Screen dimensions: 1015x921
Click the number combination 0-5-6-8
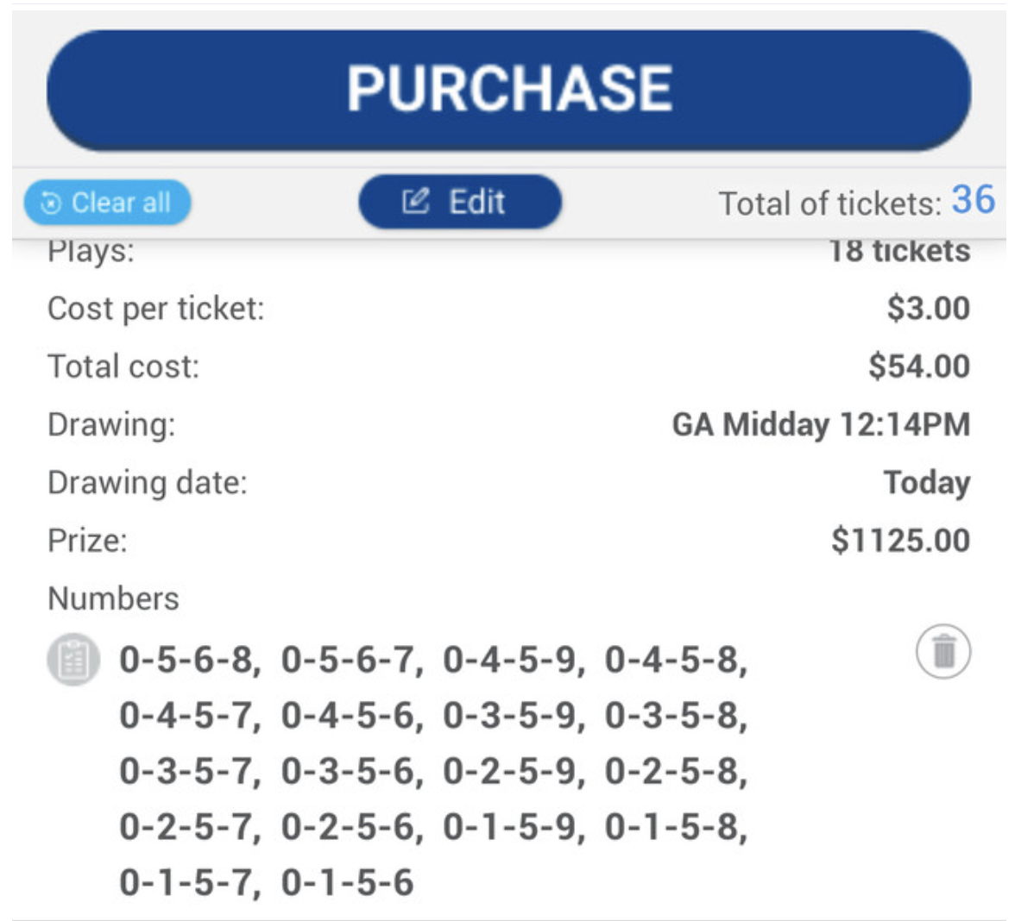(x=186, y=661)
